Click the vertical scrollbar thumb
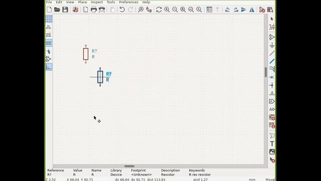This screenshot has width=321, height=181. click(x=266, y=72)
